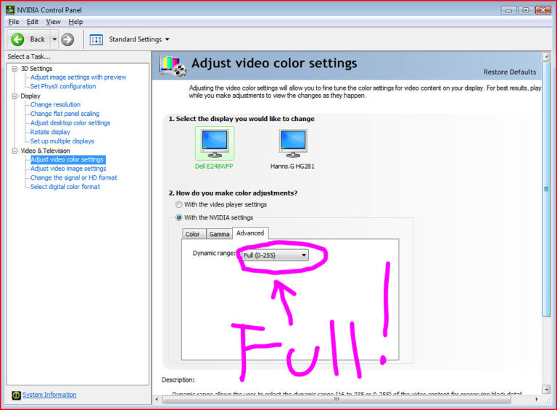
Task: Click the System Information icon
Action: coord(17,395)
